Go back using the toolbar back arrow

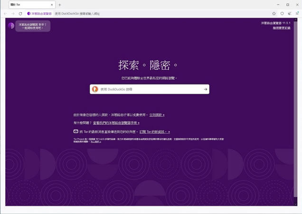pos(5,14)
